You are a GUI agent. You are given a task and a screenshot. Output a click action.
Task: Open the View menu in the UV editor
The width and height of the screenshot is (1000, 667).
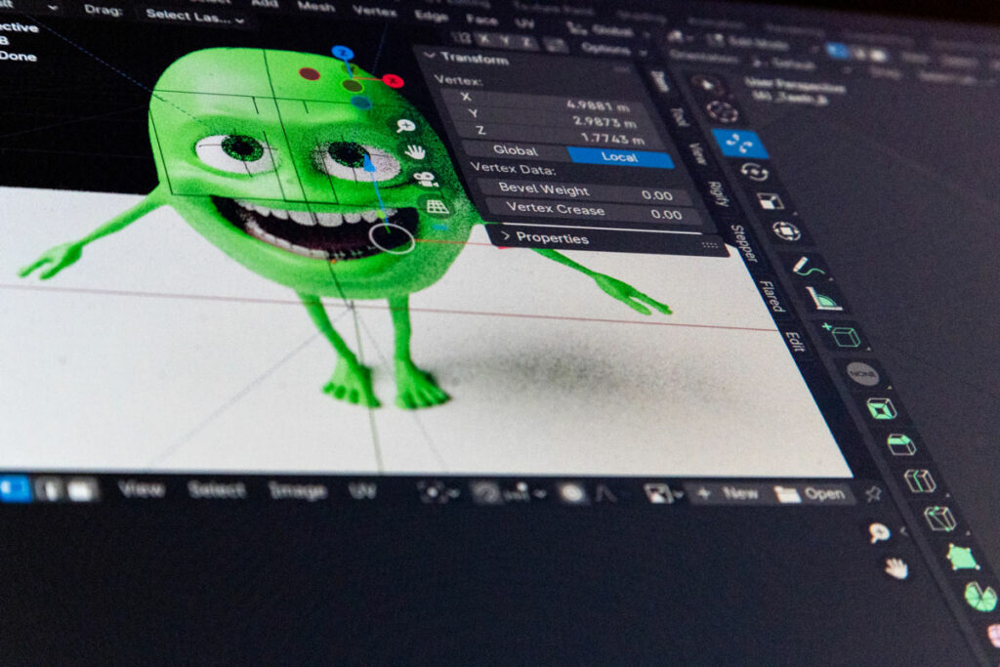(x=141, y=489)
